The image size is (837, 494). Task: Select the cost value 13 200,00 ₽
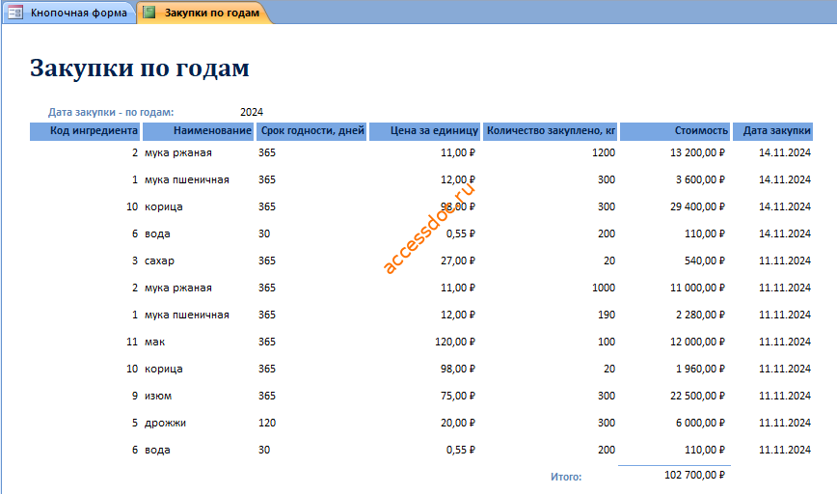(697, 152)
